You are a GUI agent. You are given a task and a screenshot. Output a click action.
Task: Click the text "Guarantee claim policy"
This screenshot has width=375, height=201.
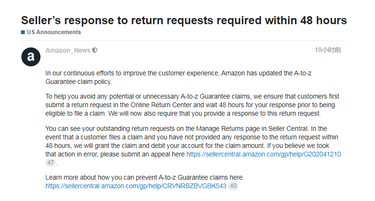(79, 82)
